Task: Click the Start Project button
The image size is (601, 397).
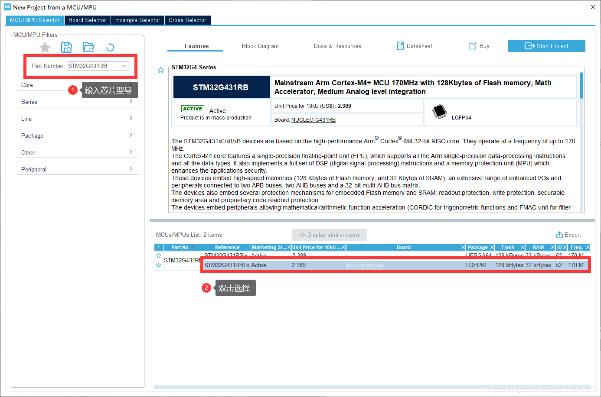Action: pyautogui.click(x=546, y=46)
